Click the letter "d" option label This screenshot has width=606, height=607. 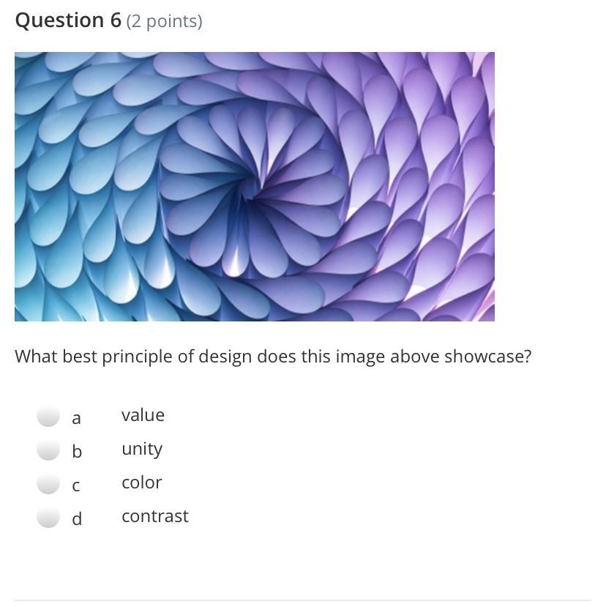(77, 518)
